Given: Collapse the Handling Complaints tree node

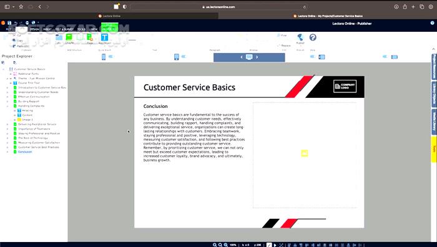Looking at the screenshot, I should click(x=7, y=106).
